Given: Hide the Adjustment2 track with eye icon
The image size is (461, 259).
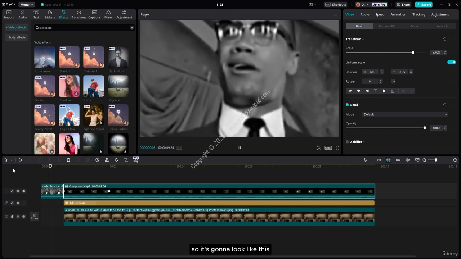Looking at the screenshot, I should pyautogui.click(x=18, y=203).
